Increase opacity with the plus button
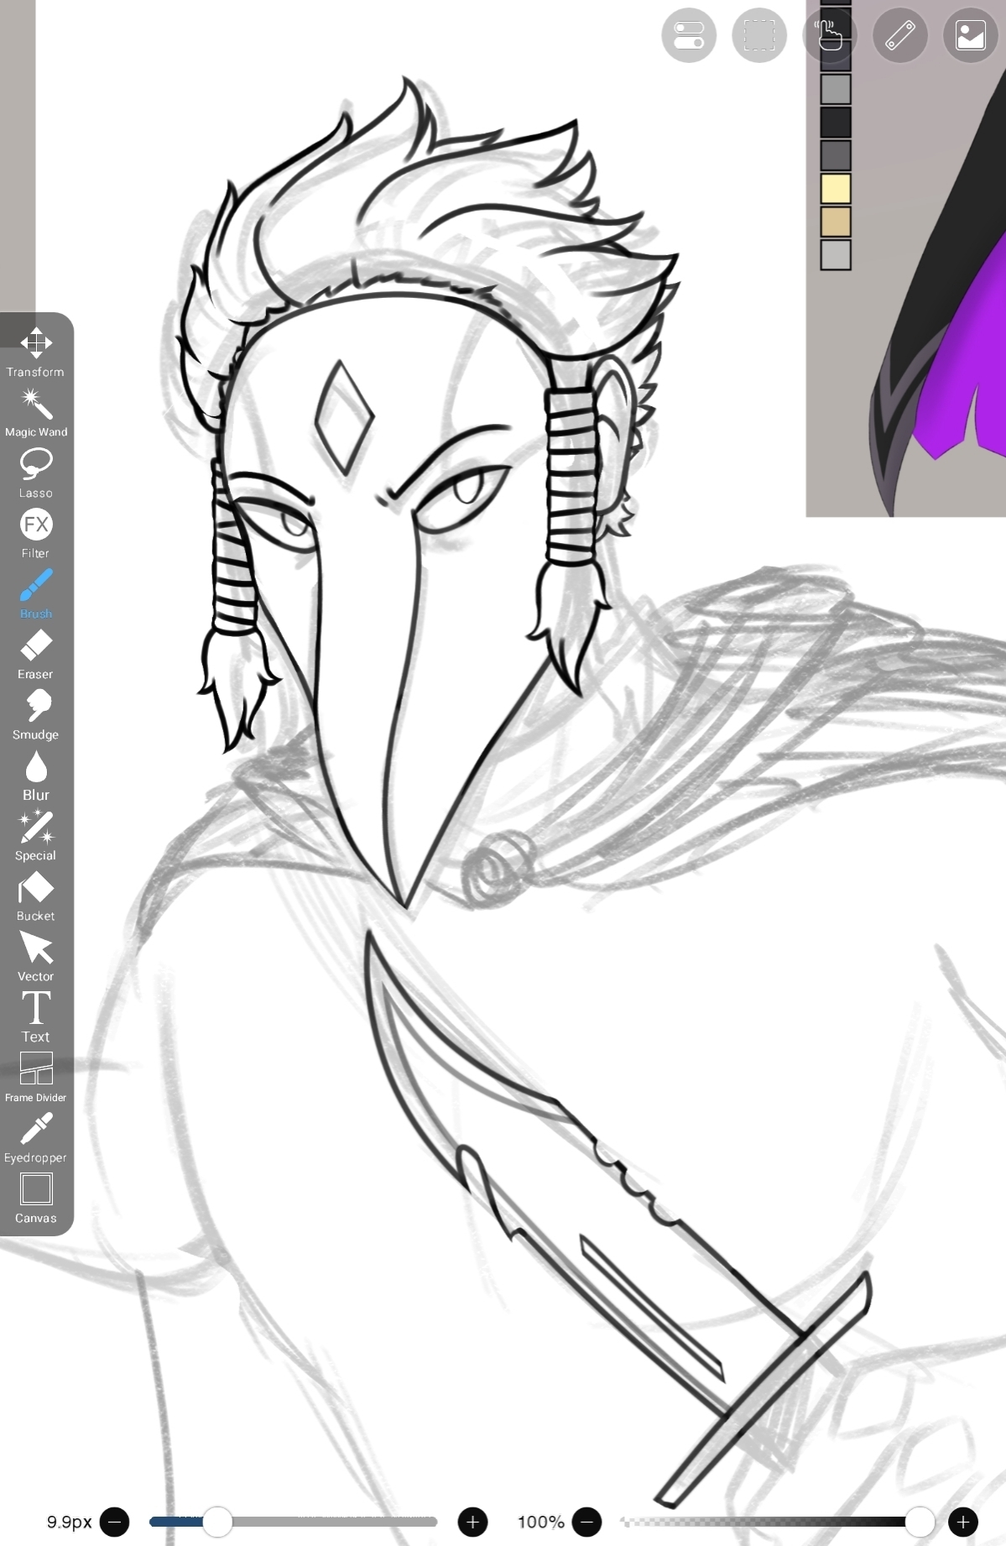 point(962,1522)
